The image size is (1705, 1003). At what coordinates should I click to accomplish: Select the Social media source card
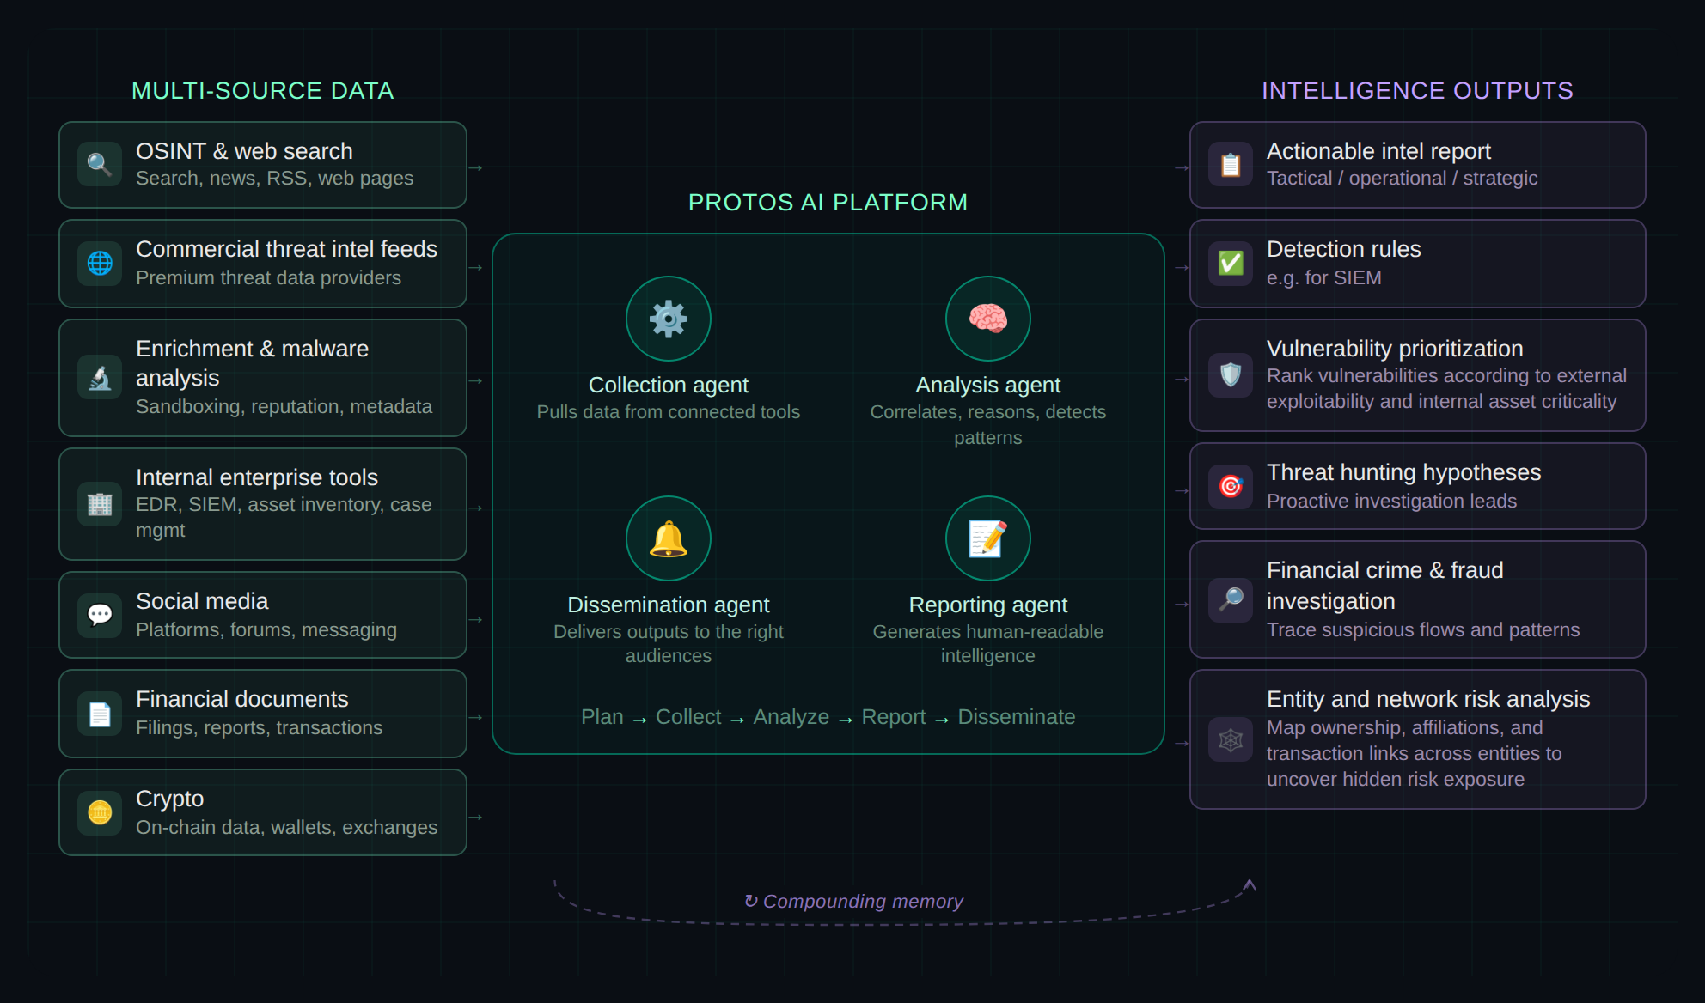[262, 615]
